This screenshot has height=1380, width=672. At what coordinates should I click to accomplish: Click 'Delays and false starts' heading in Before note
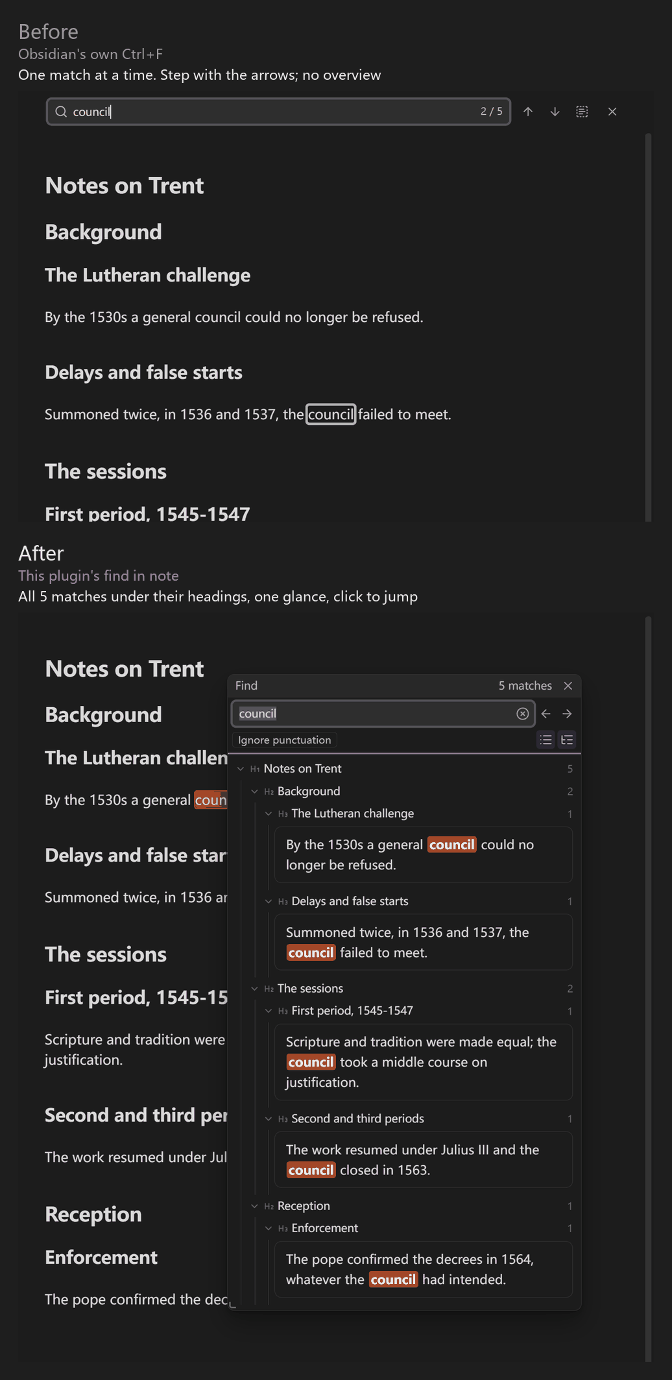tap(143, 372)
